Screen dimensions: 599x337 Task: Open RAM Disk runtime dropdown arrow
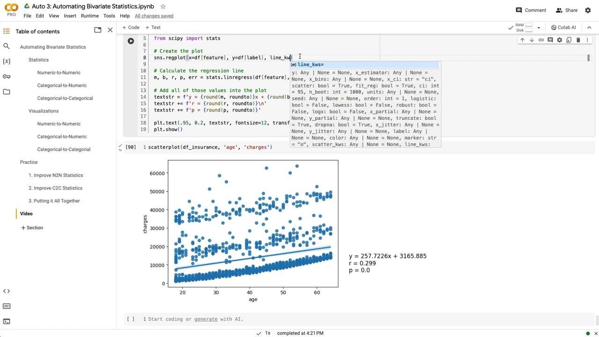[539, 28]
